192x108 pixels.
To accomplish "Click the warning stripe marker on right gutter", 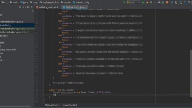I will tap(190, 91).
